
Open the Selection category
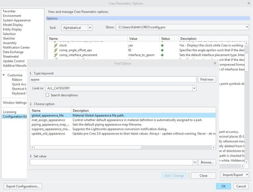click(9, 34)
